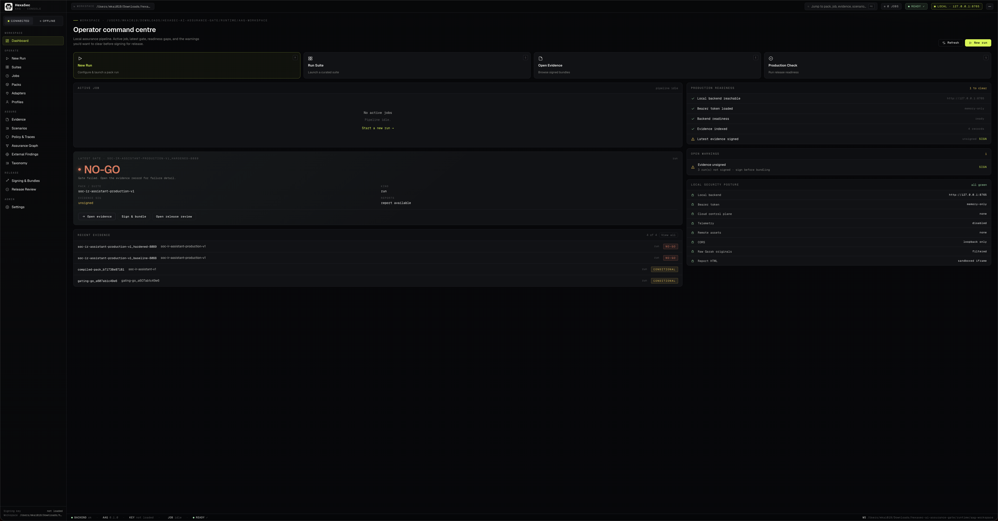Open evidence row soc-ir-assistant-production-v1_baseline-8088
Image resolution: width=998 pixels, height=521 pixels.
coord(378,258)
